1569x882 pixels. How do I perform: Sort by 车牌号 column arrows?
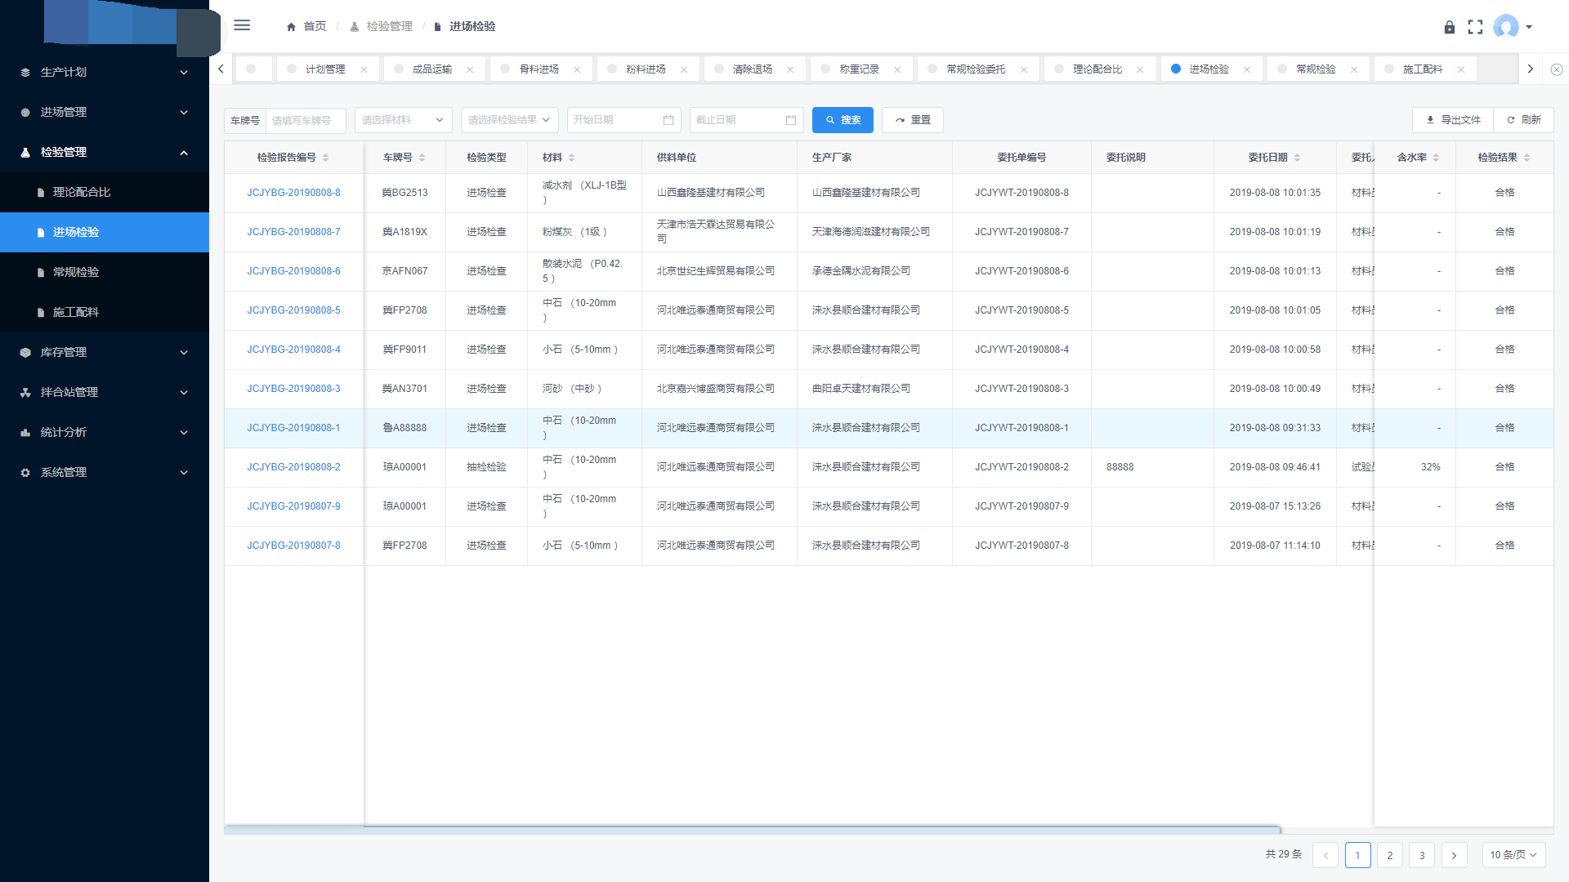tap(422, 158)
